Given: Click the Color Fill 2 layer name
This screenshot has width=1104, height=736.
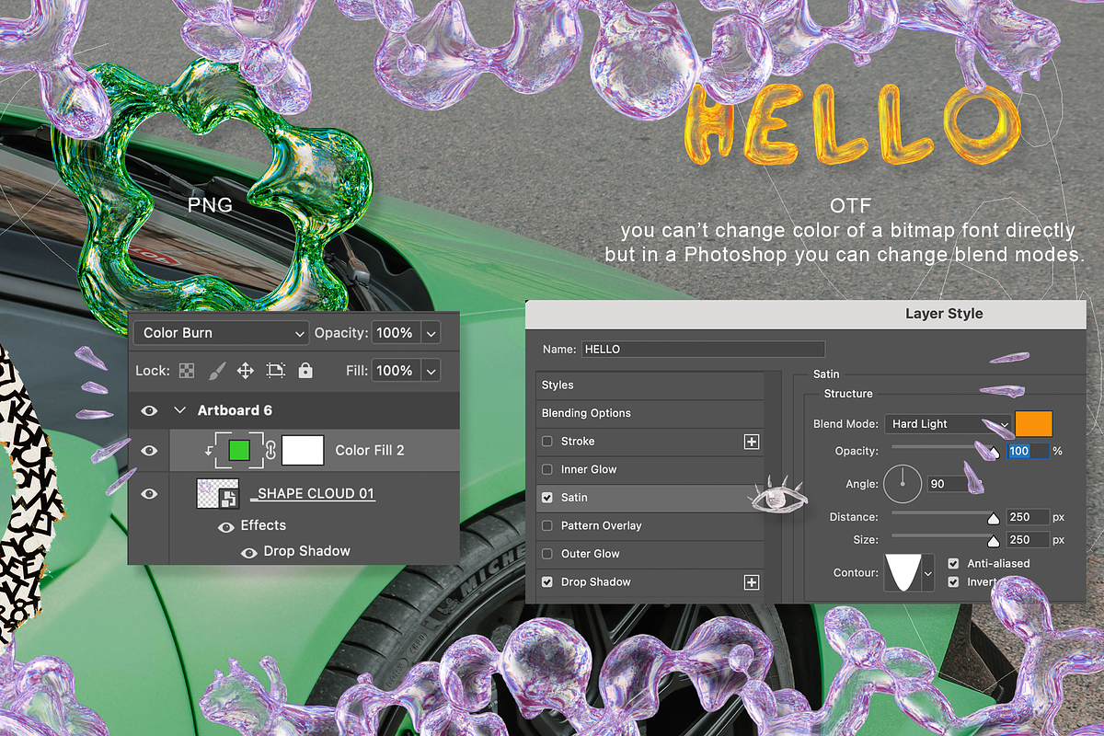Looking at the screenshot, I should (370, 450).
